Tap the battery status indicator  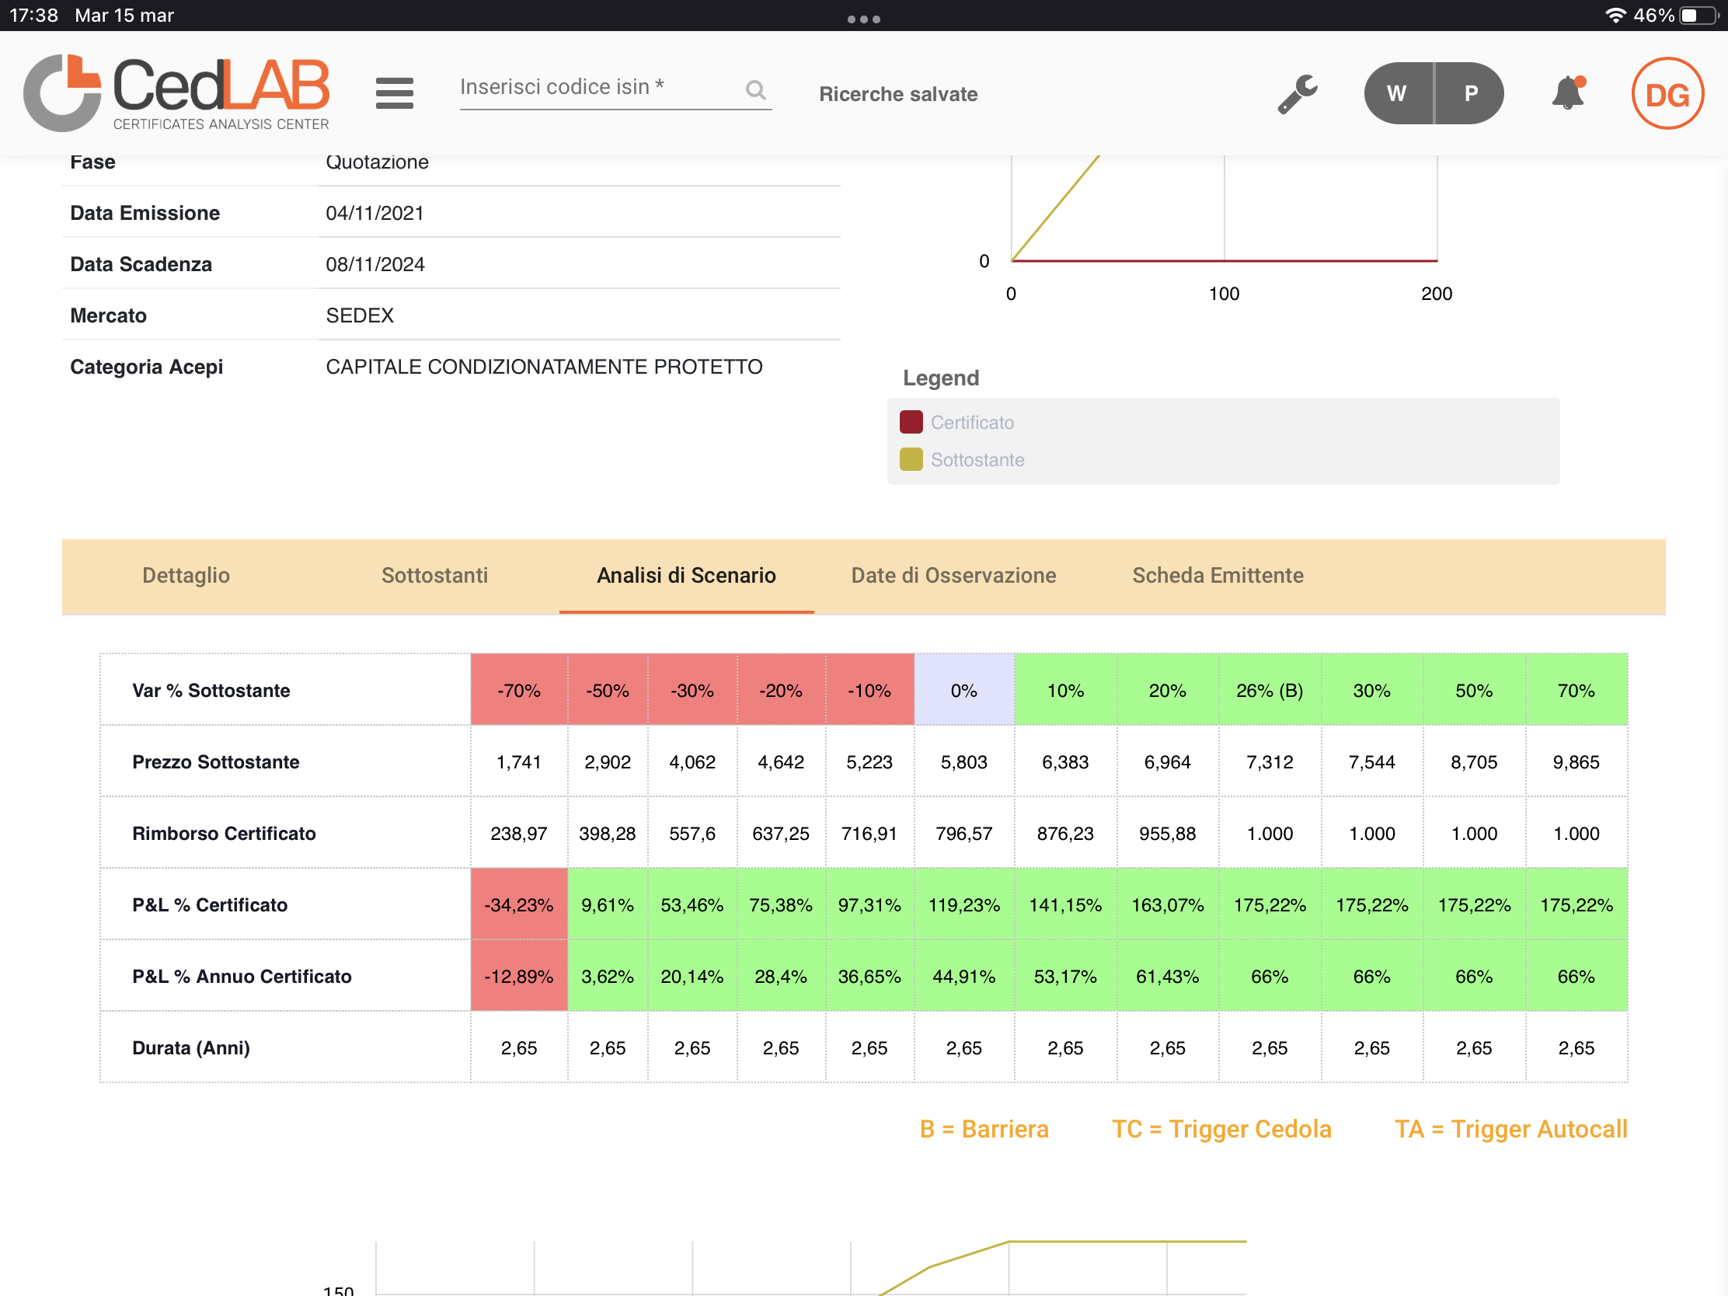click(x=1699, y=16)
